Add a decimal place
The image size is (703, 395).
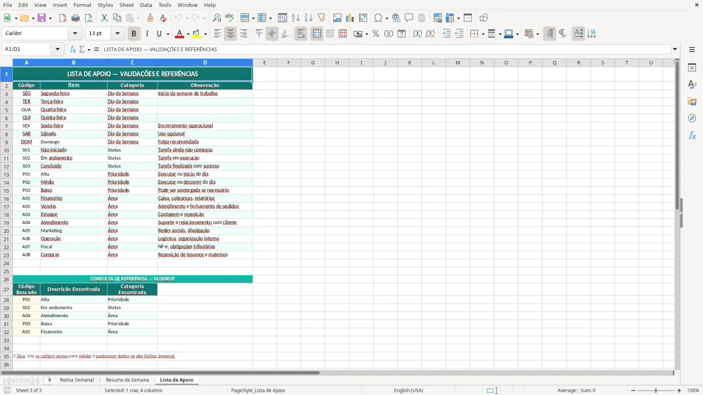[x=417, y=34]
